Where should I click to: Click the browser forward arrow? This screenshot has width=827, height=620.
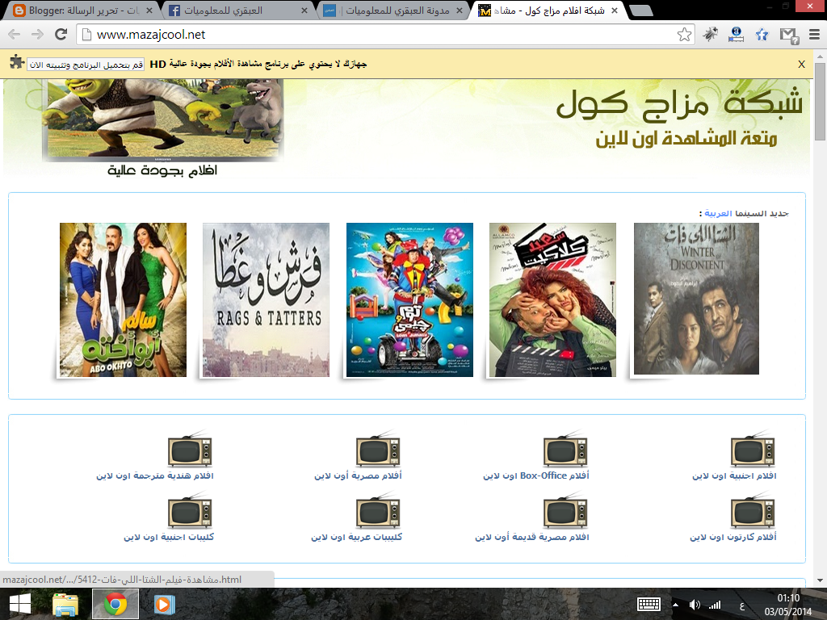[37, 35]
